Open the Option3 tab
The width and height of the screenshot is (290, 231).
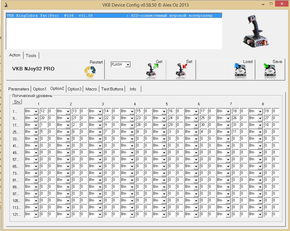tap(74, 89)
